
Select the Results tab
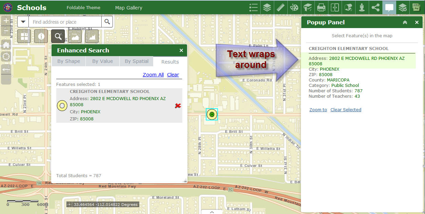pyautogui.click(x=170, y=62)
